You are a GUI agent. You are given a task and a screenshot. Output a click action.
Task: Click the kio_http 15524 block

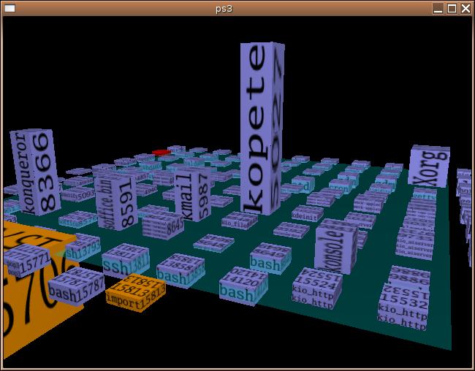[317, 286]
